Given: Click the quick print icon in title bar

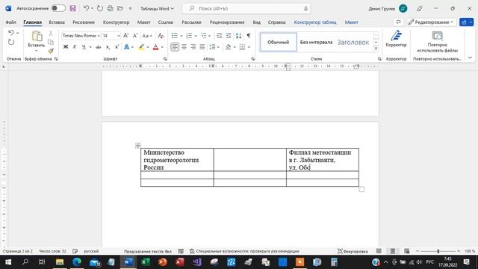Looking at the screenshot, I should (110, 8).
